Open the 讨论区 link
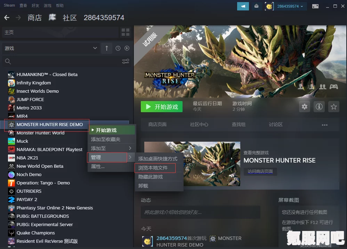The width and height of the screenshot is (347, 249). click(275, 125)
